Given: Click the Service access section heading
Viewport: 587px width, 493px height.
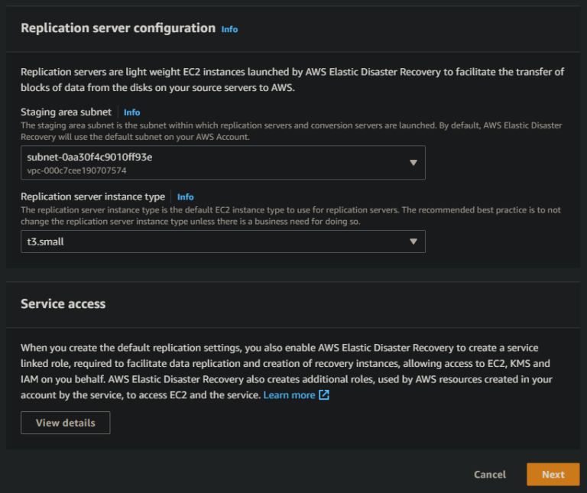Looking at the screenshot, I should tap(63, 303).
